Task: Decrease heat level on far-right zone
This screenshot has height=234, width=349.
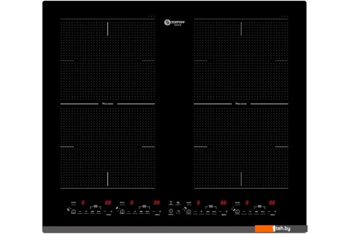Action: (244, 211)
